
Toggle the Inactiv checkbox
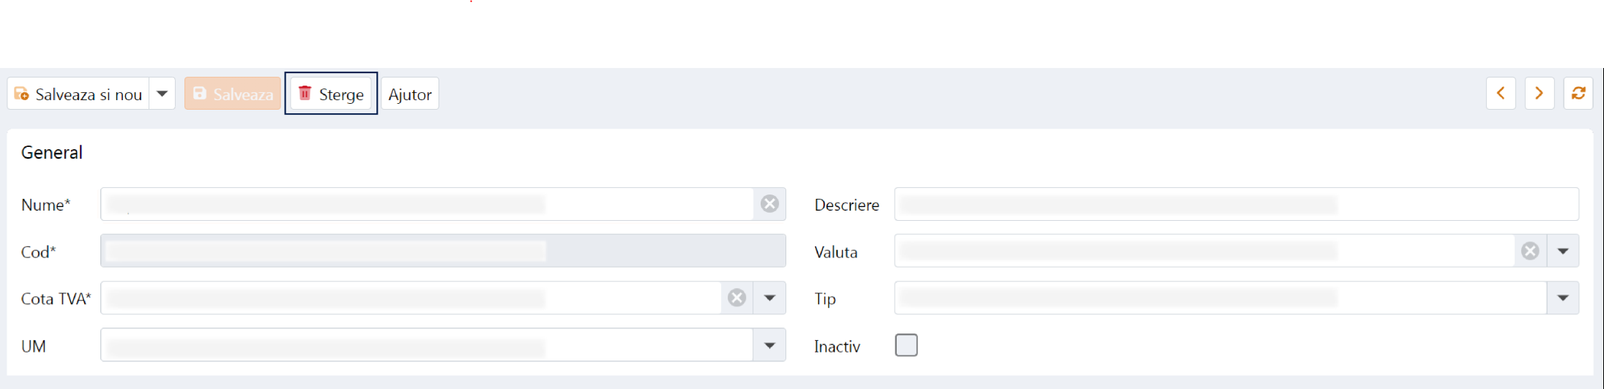click(x=906, y=345)
